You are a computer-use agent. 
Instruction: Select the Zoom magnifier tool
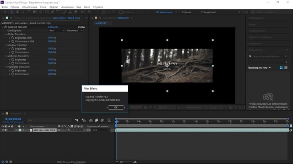coord(23,12)
